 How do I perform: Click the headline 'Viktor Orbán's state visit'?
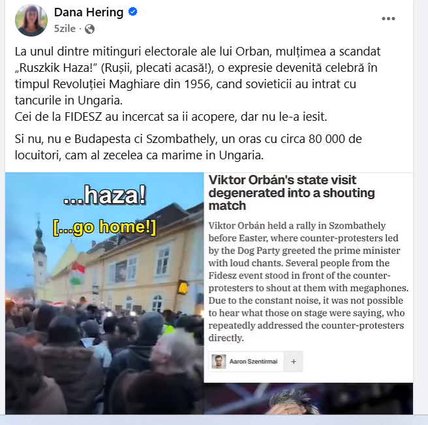coord(283,180)
